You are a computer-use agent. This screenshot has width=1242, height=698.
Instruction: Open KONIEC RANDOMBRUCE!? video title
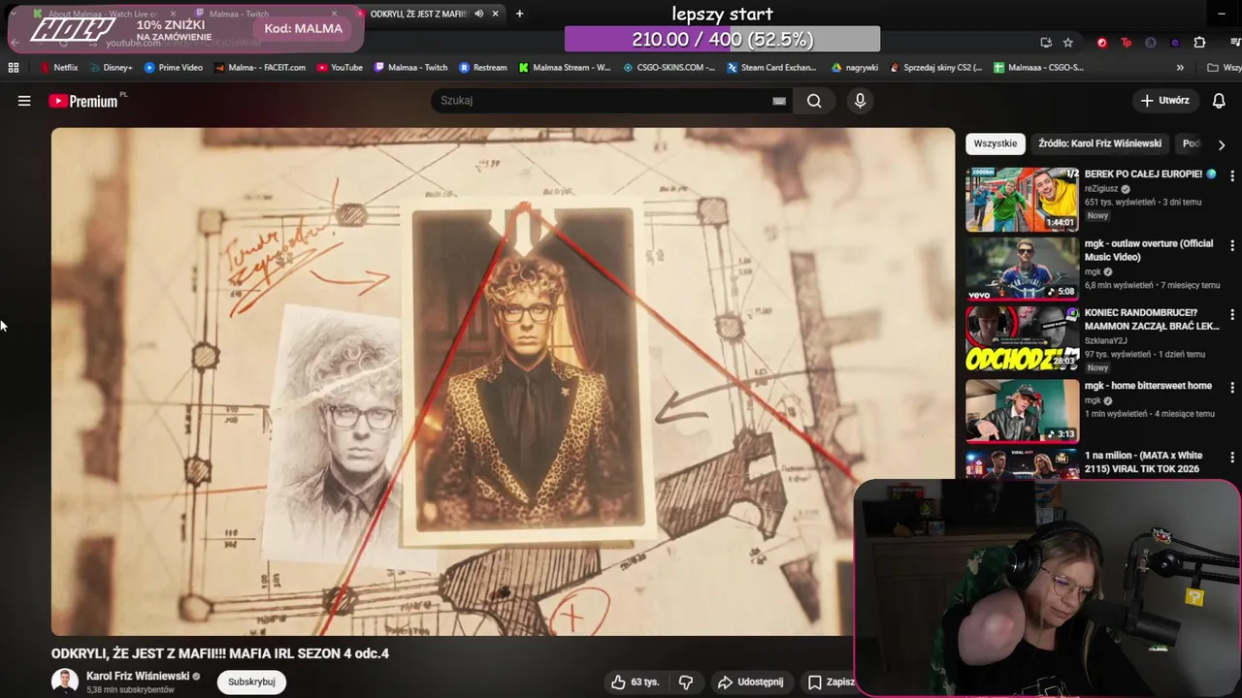[x=1152, y=319]
